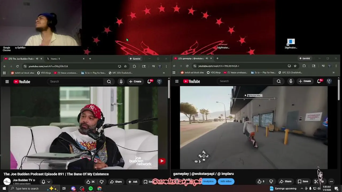342x192 pixels.
Task: Open account avatar in gameplay window
Action: 329,81
